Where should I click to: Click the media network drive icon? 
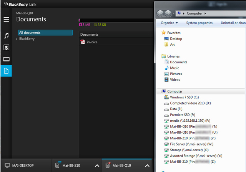166,121
